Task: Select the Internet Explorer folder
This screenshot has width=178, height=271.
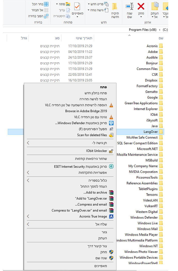Action: click(x=146, y=109)
